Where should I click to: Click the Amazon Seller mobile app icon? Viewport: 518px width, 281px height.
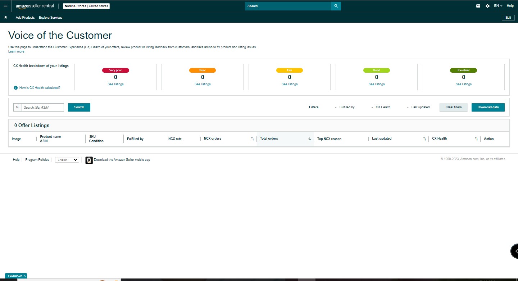[x=89, y=160]
